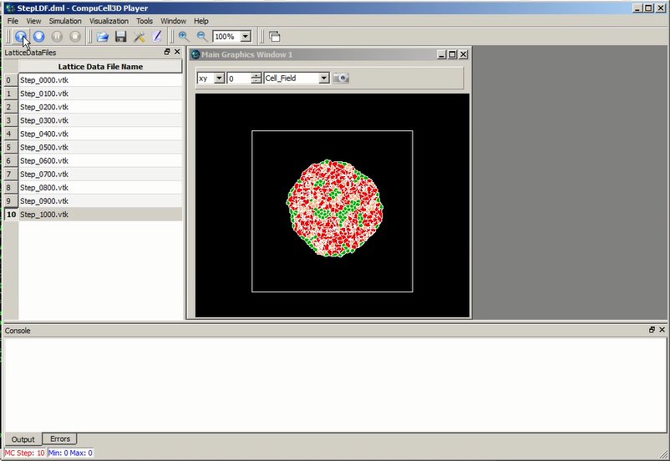Take screenshot with the camera icon
The height and width of the screenshot is (461, 670).
341,78
